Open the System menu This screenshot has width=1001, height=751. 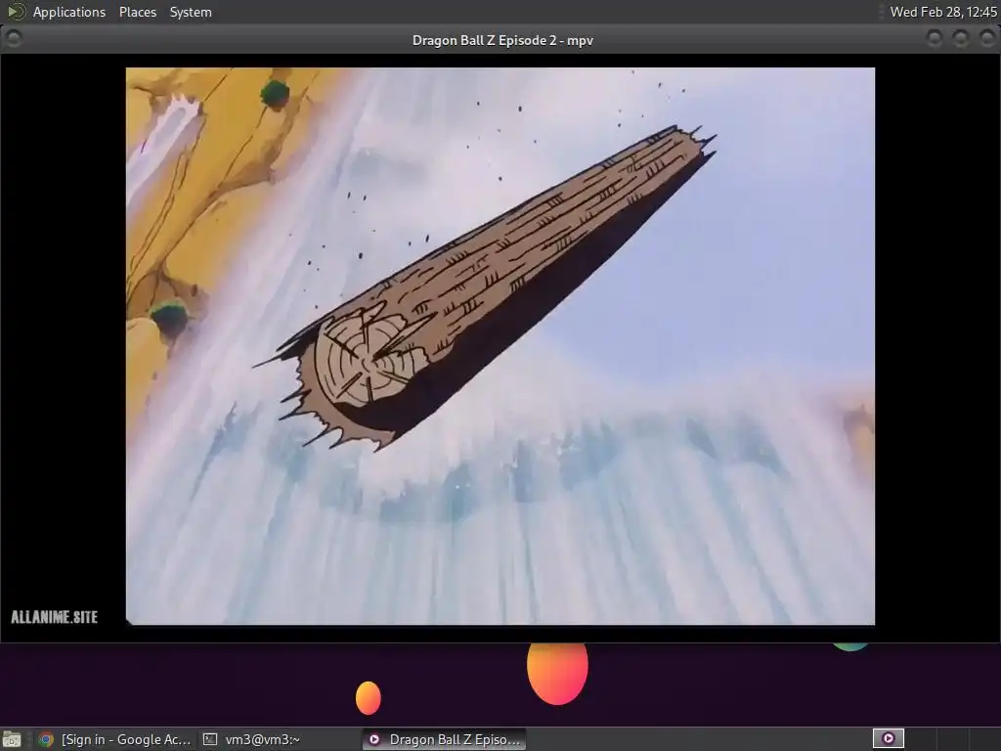point(191,12)
